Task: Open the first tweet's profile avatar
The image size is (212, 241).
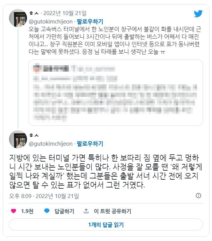Action: click(x=19, y=19)
